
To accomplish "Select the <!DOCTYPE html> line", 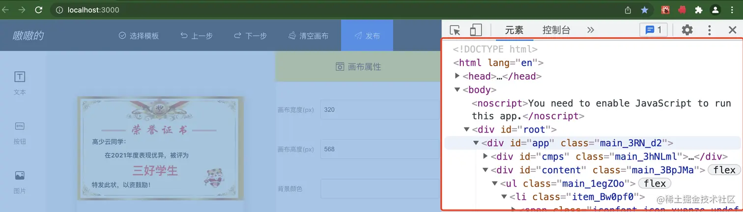I will point(495,50).
